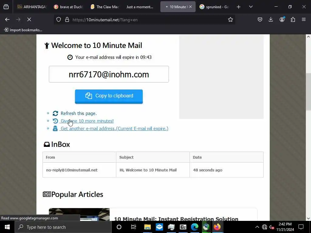Click the clock history icon beside 10 more minutes
The width and height of the screenshot is (311, 233).
point(55,121)
